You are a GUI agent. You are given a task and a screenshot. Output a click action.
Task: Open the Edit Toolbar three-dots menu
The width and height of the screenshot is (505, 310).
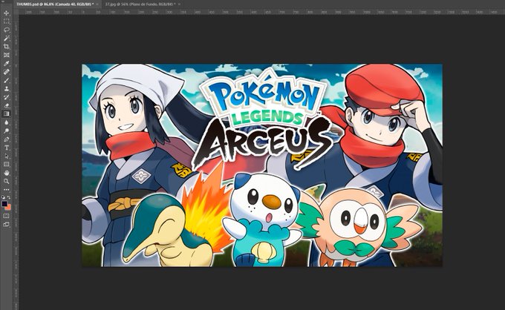pyautogui.click(x=6, y=190)
